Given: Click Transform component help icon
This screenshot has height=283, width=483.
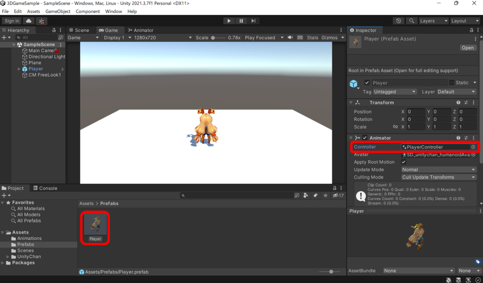Looking at the screenshot, I should [x=458, y=103].
